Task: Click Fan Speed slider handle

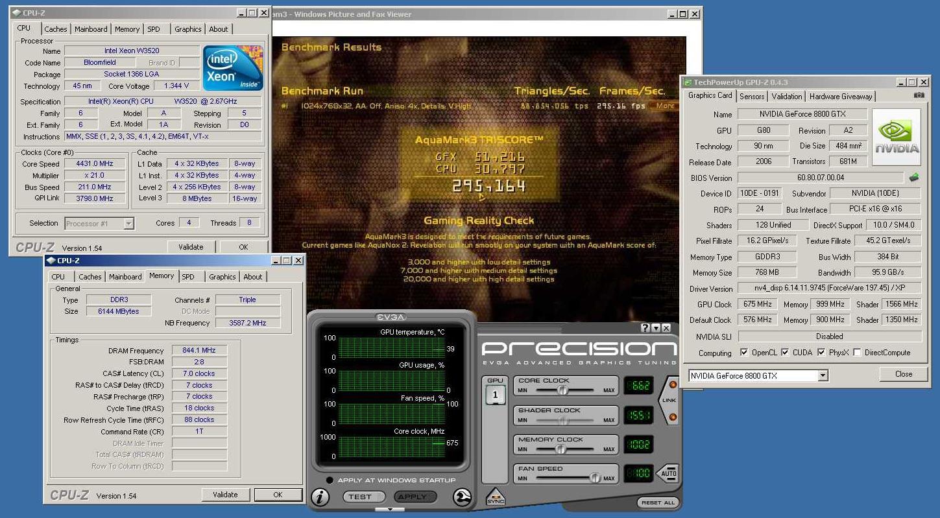Action: pyautogui.click(x=594, y=478)
